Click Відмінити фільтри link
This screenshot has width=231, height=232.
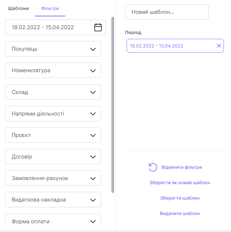click(x=182, y=167)
